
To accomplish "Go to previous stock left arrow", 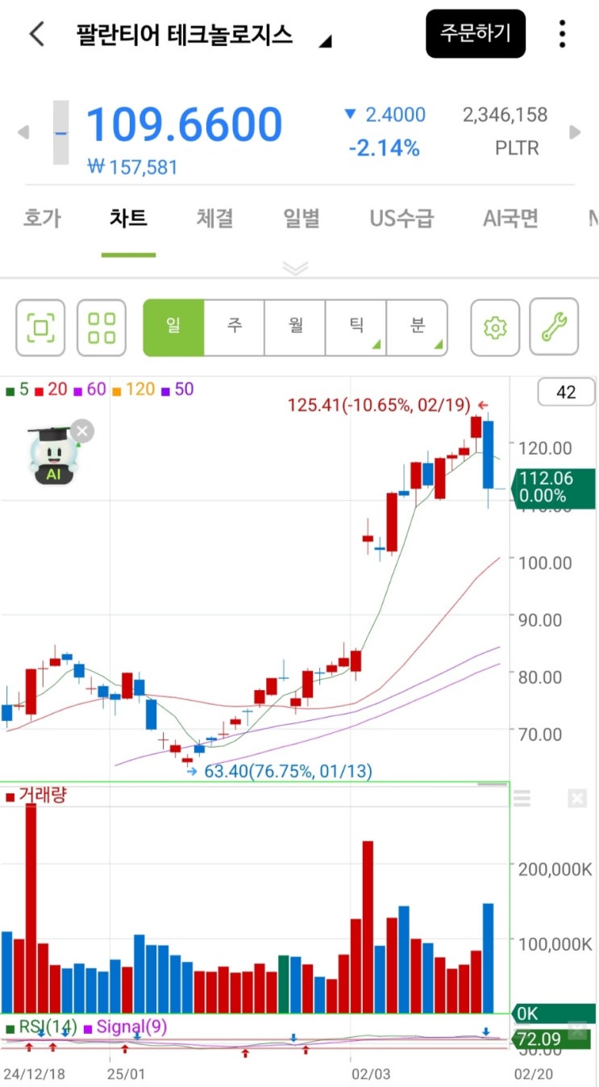I will (x=23, y=132).
